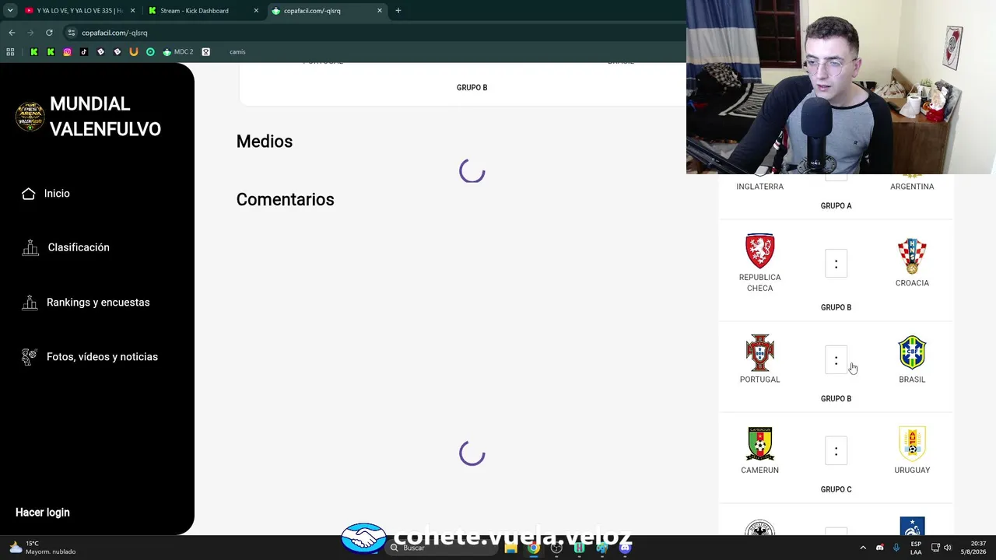
Task: Click the GRUPO C label
Action: [x=836, y=490]
